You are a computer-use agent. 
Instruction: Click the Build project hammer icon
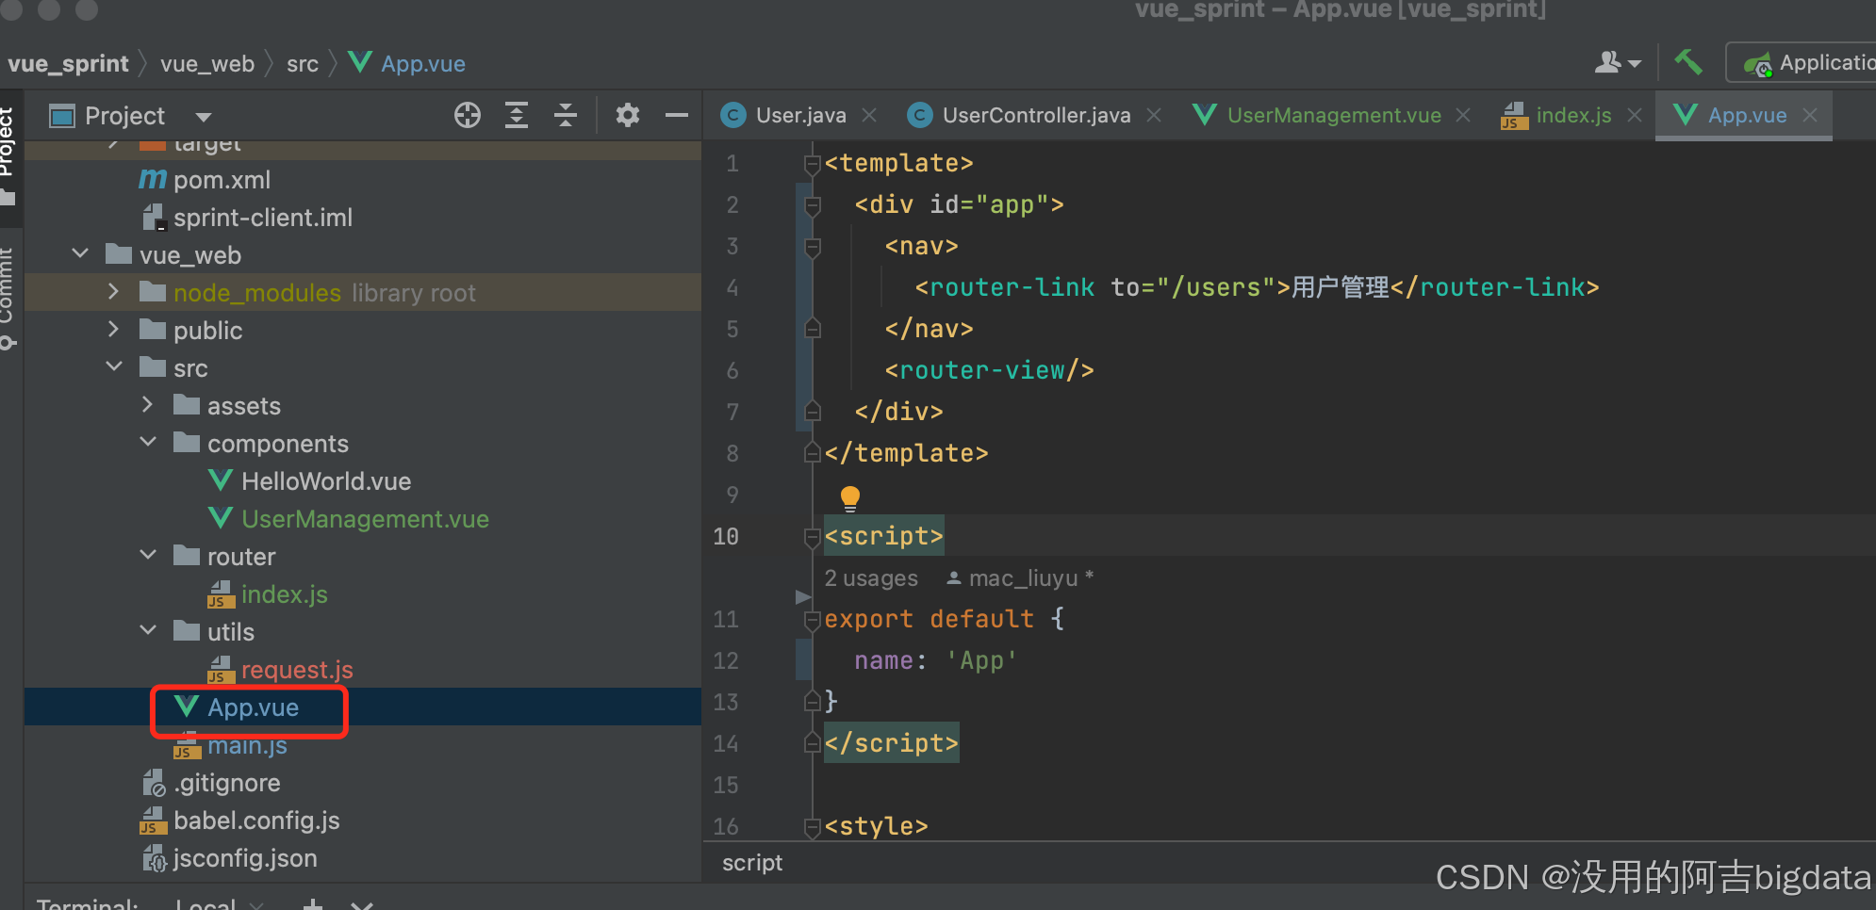1688,62
